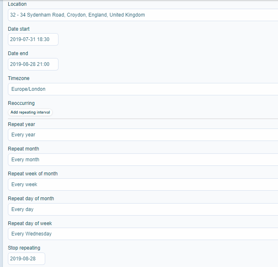Click the 'Repeat day of week' label

point(30,223)
